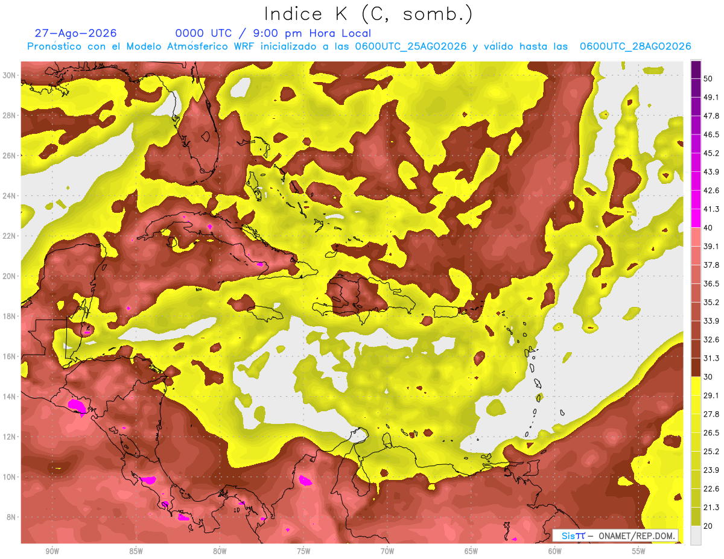Click the legend value '35.2'
This screenshot has width=724, height=559.
point(711,302)
